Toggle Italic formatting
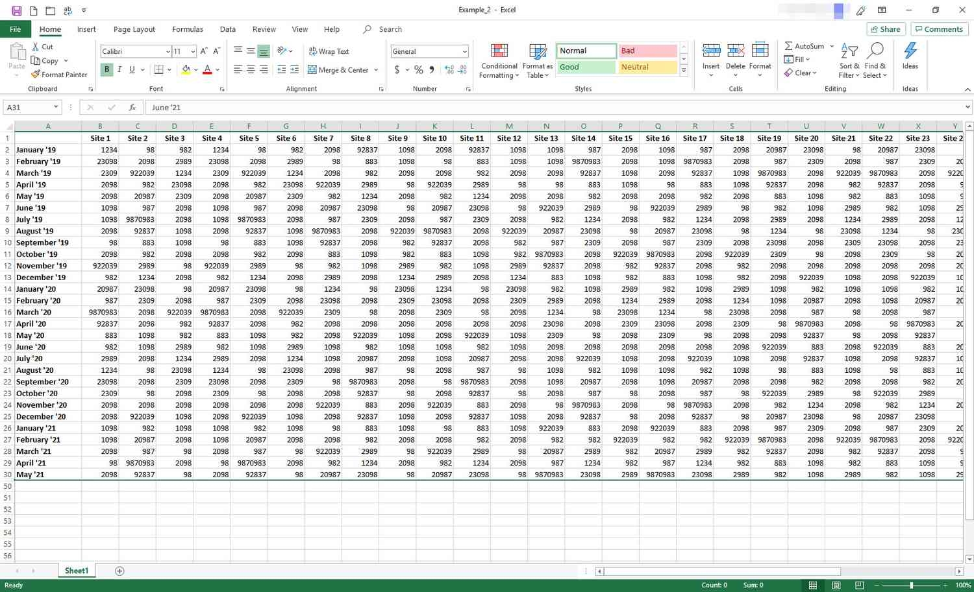This screenshot has width=974, height=592. [119, 70]
